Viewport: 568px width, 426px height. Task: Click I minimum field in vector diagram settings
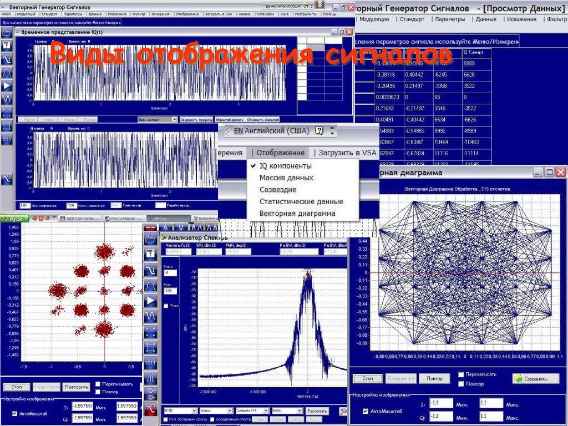(441, 403)
